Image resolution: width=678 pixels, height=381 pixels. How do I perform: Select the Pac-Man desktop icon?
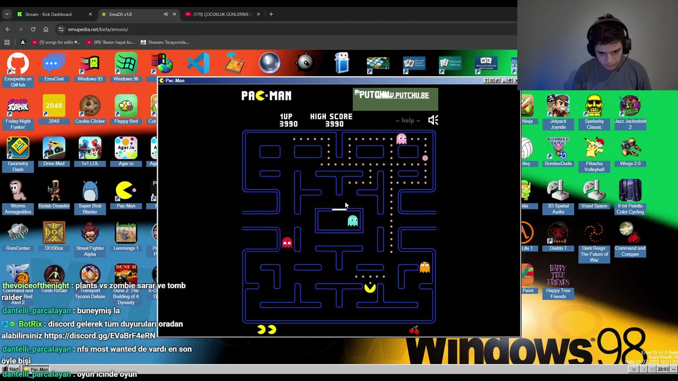coord(126,195)
